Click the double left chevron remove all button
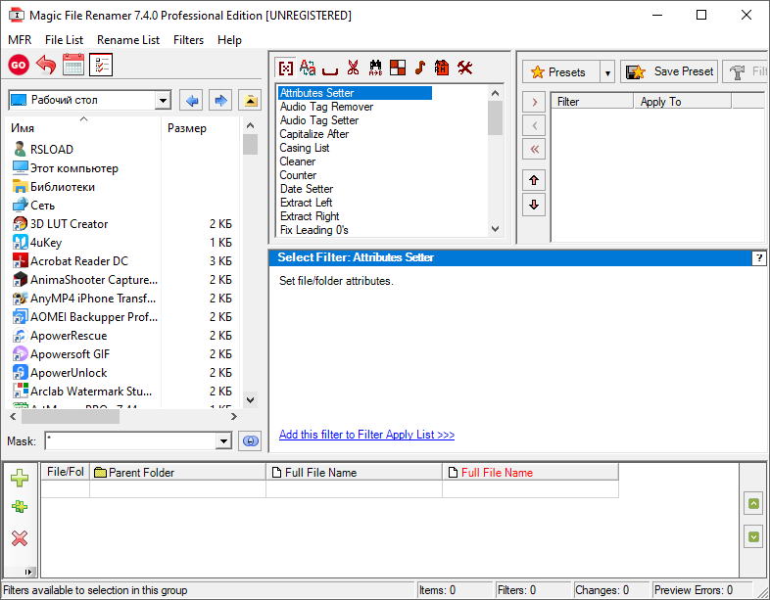 point(534,149)
